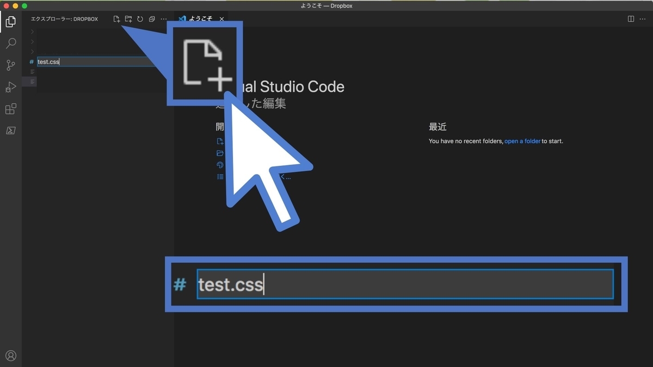Click the '最近' heading
This screenshot has height=367, width=653.
point(438,127)
